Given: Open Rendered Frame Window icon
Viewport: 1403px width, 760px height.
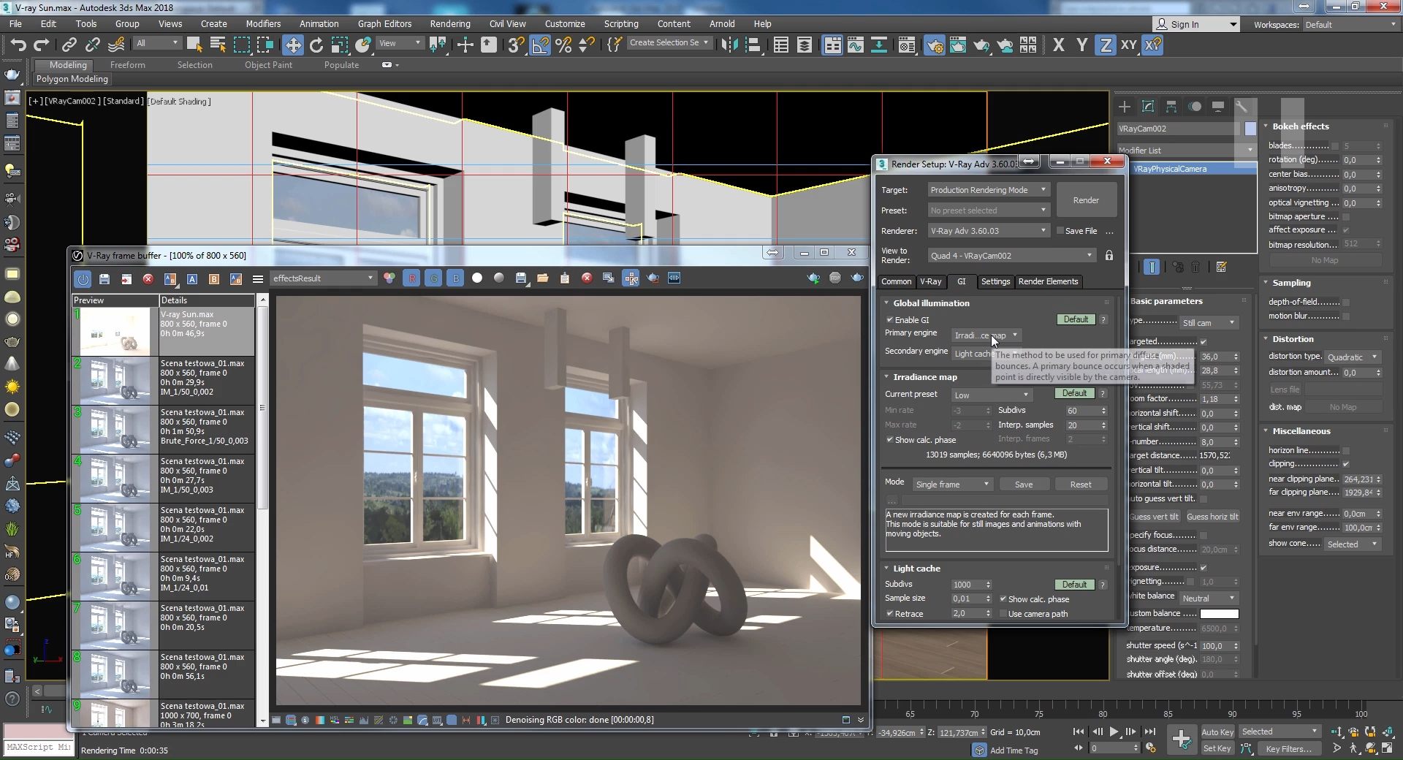Looking at the screenshot, I should (x=957, y=45).
